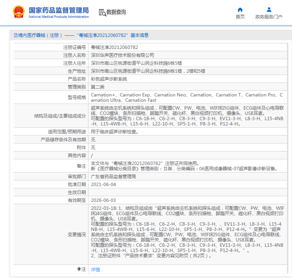Click the 注 bulb icon at bottom
Screen dimensions: 292x278
click(x=79, y=269)
